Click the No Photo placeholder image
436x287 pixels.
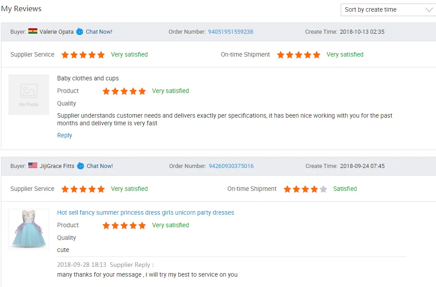click(29, 95)
